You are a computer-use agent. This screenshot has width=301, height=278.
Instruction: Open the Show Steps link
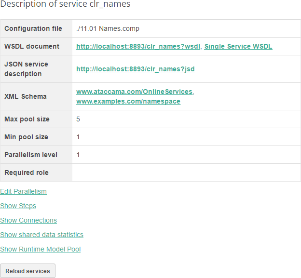[18, 206]
